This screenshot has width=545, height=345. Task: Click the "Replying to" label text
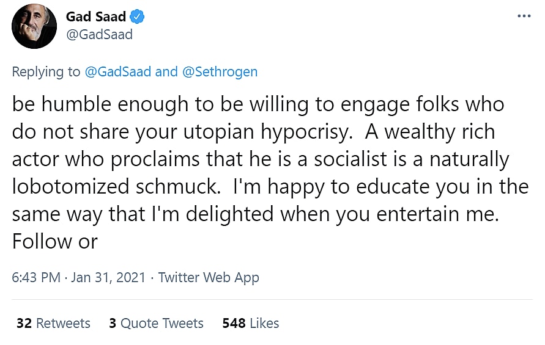tap(46, 72)
